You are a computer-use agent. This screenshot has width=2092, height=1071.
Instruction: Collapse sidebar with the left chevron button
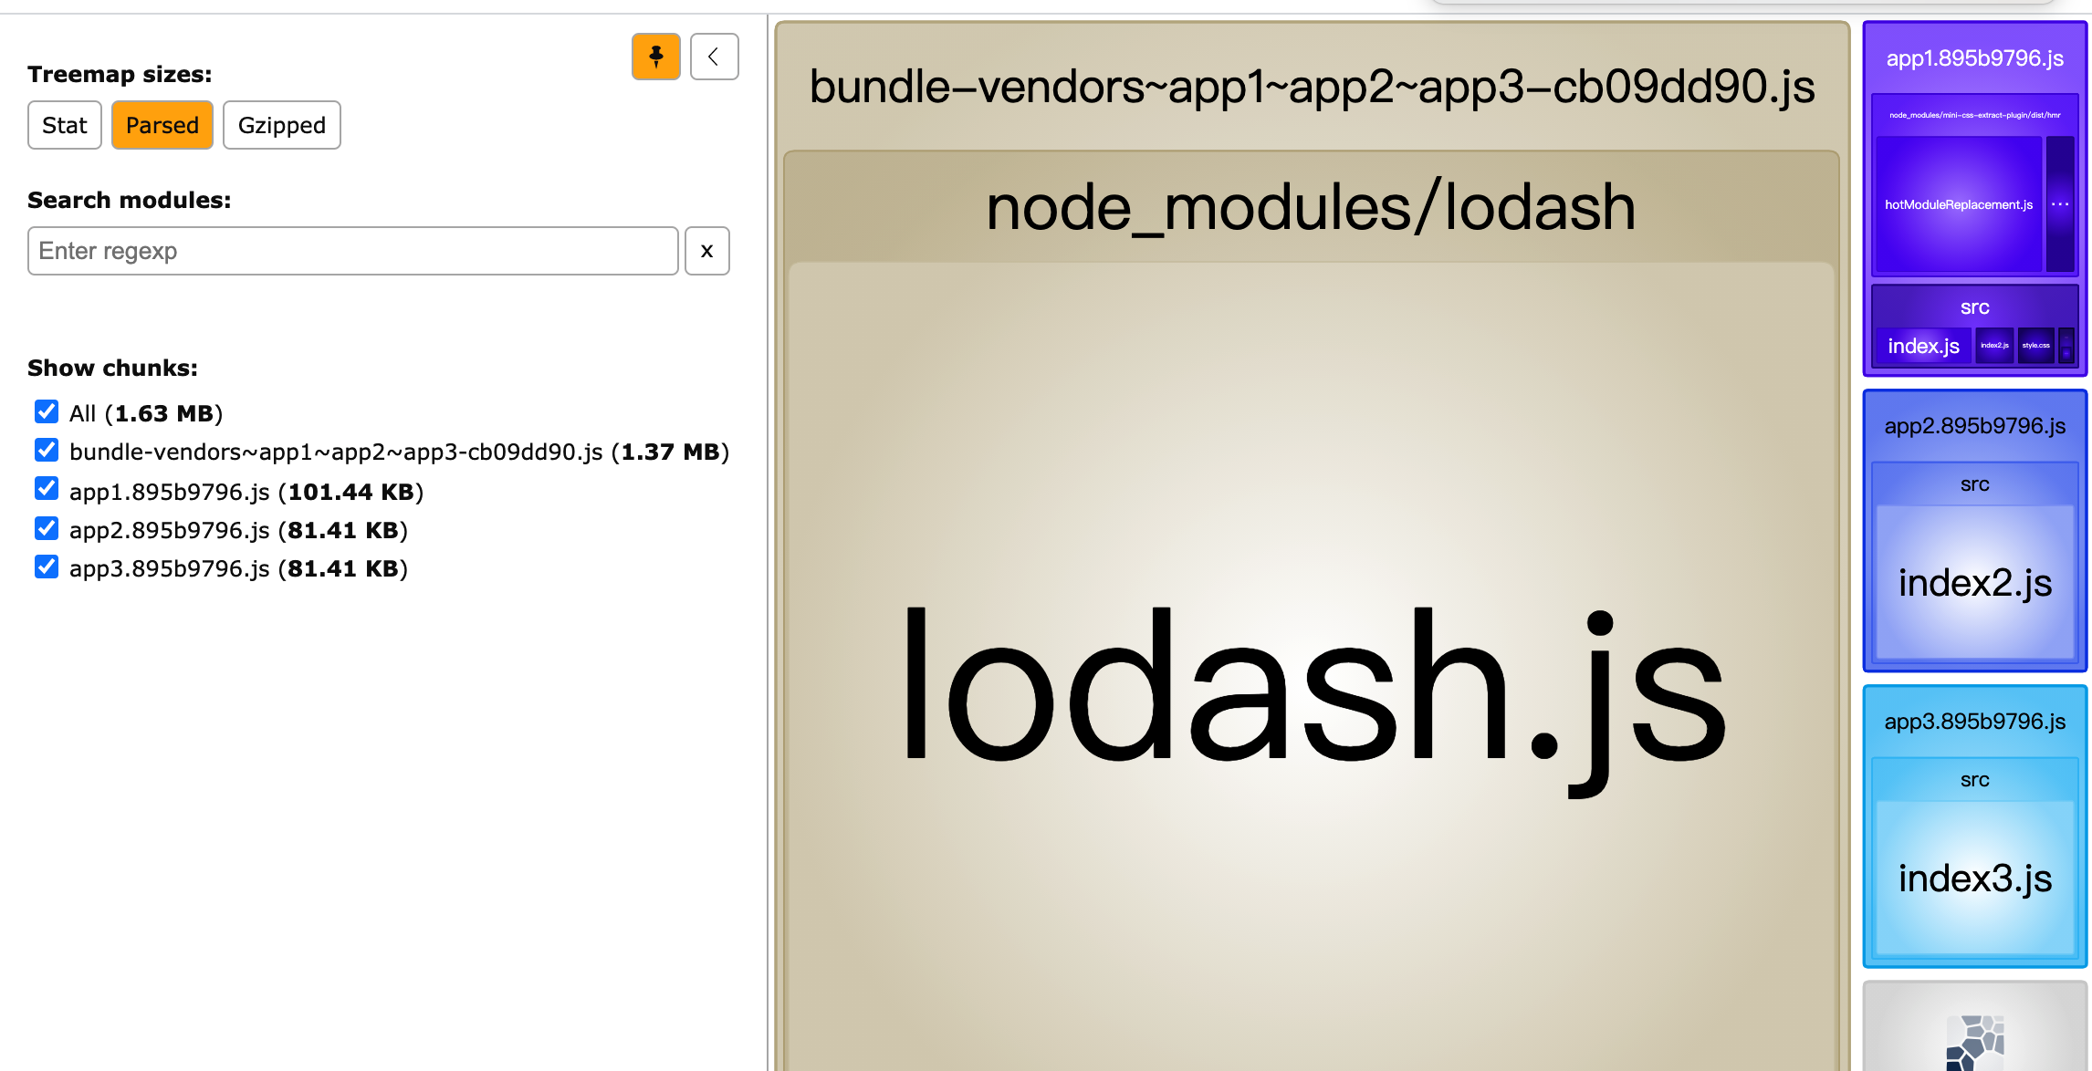[714, 57]
